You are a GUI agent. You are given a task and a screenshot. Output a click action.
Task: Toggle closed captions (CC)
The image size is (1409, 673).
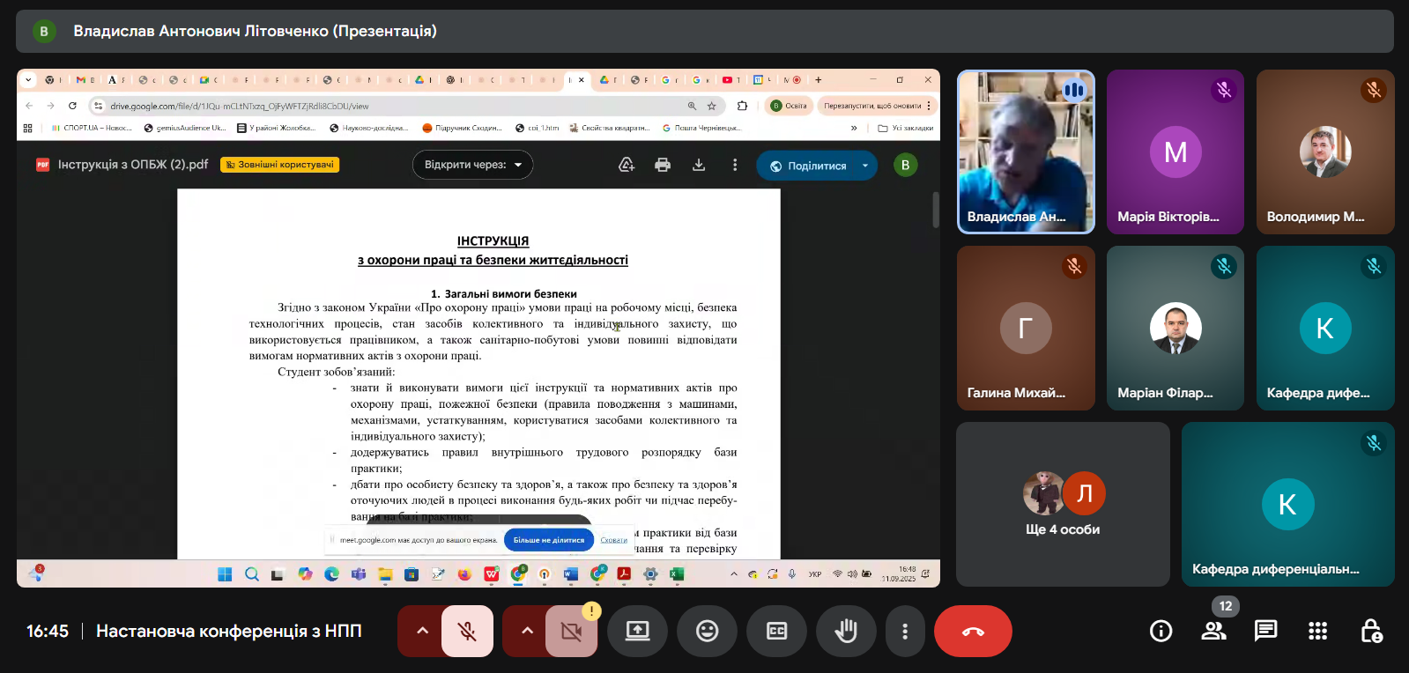point(776,631)
